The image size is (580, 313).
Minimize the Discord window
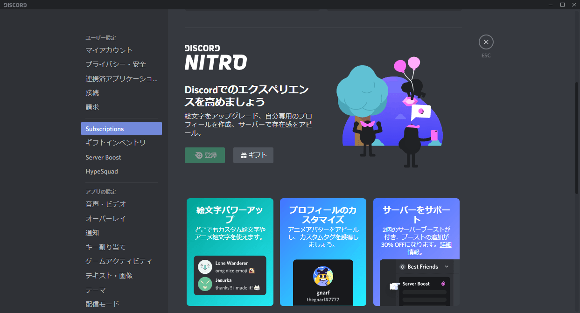click(551, 5)
